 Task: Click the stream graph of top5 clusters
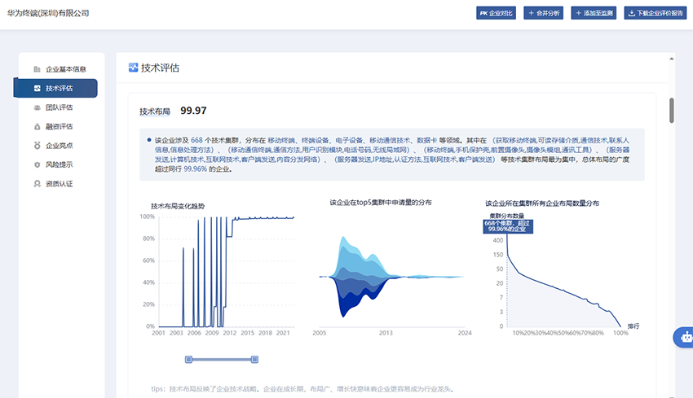[x=391, y=277]
